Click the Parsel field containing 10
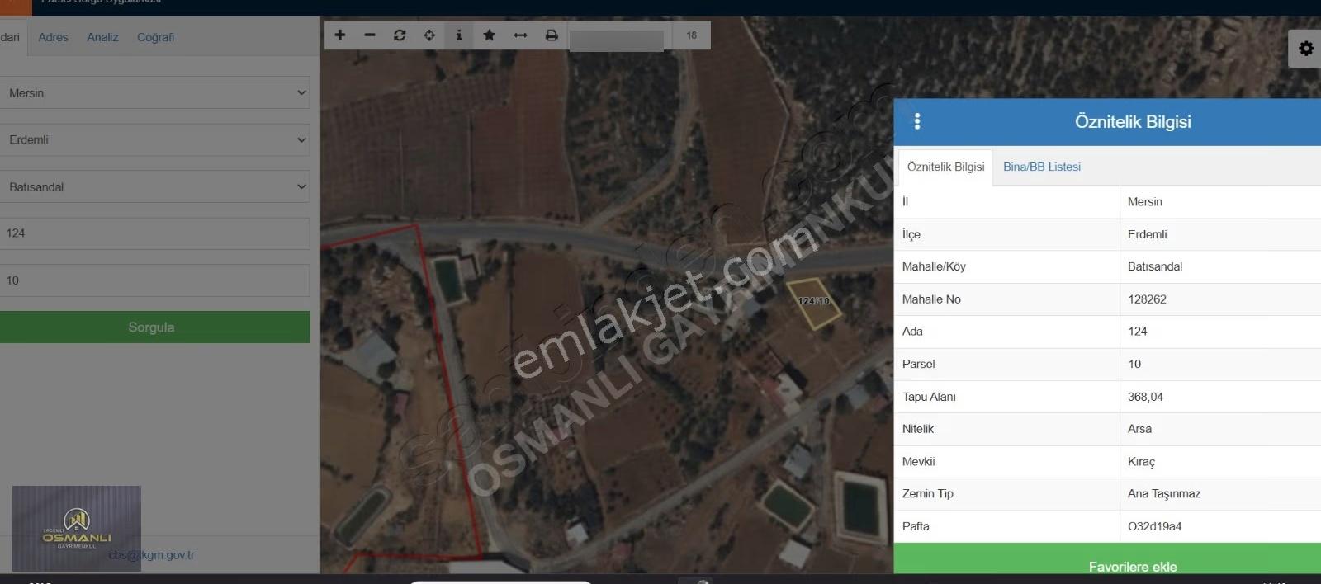 pyautogui.click(x=154, y=280)
